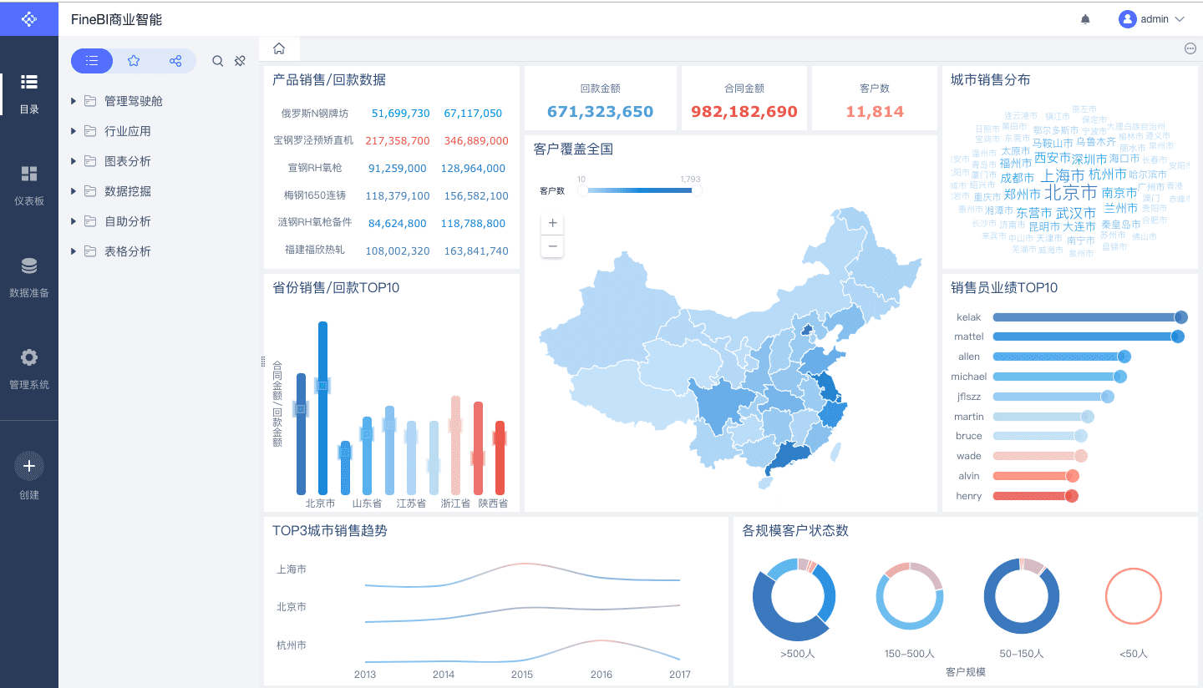Click the mattel salesperson label
Screen dimensions: 1203x688
969,336
